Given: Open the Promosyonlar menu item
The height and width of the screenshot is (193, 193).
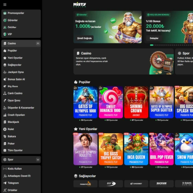Looking at the screenshot, I should pos(21,13).
